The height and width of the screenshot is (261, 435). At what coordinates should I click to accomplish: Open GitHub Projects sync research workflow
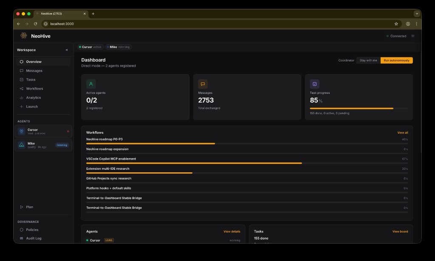click(x=109, y=178)
